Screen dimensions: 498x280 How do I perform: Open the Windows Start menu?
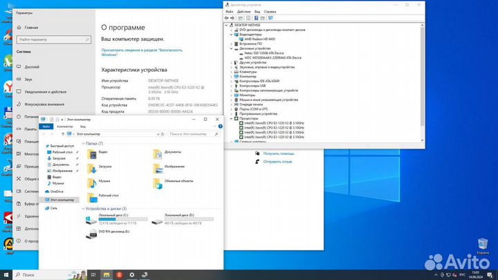click(x=6, y=275)
